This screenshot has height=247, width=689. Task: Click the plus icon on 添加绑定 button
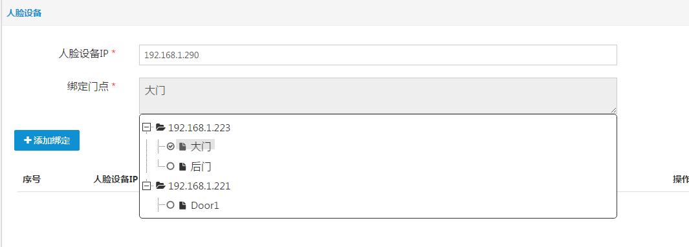[x=28, y=140]
